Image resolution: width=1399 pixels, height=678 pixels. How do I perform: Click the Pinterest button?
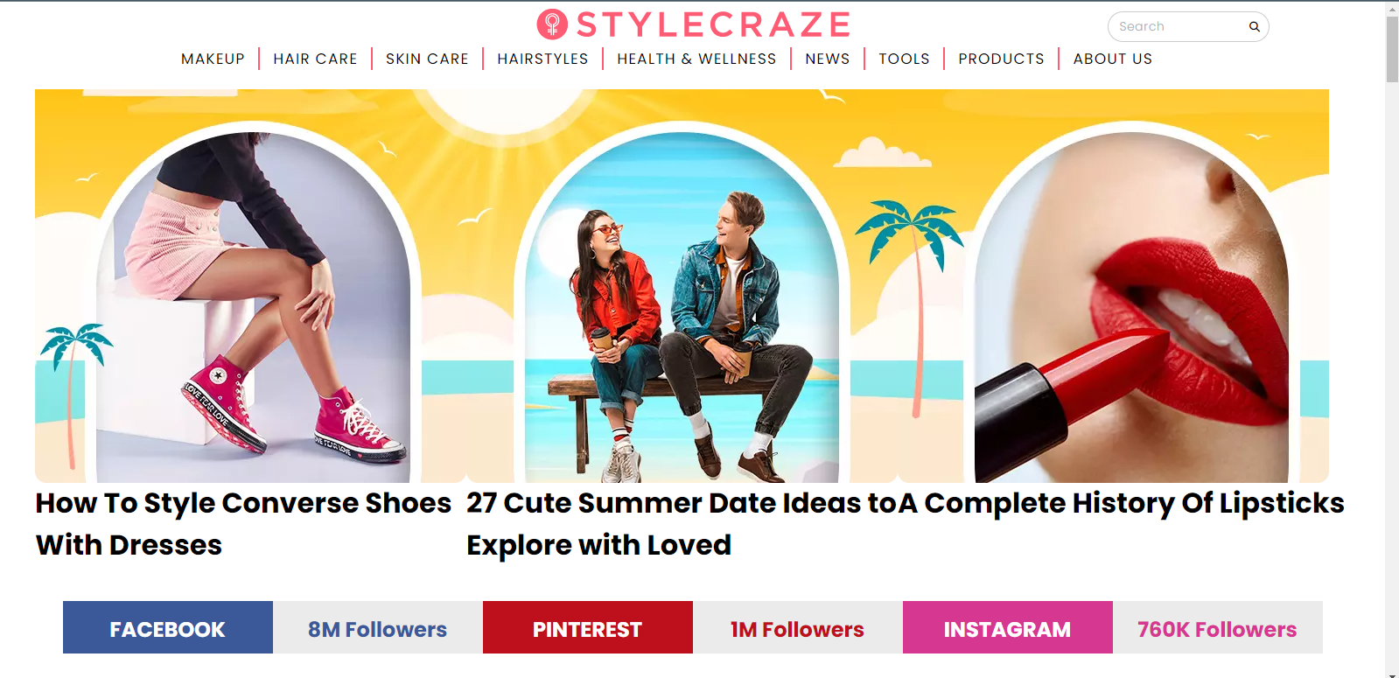click(x=588, y=627)
